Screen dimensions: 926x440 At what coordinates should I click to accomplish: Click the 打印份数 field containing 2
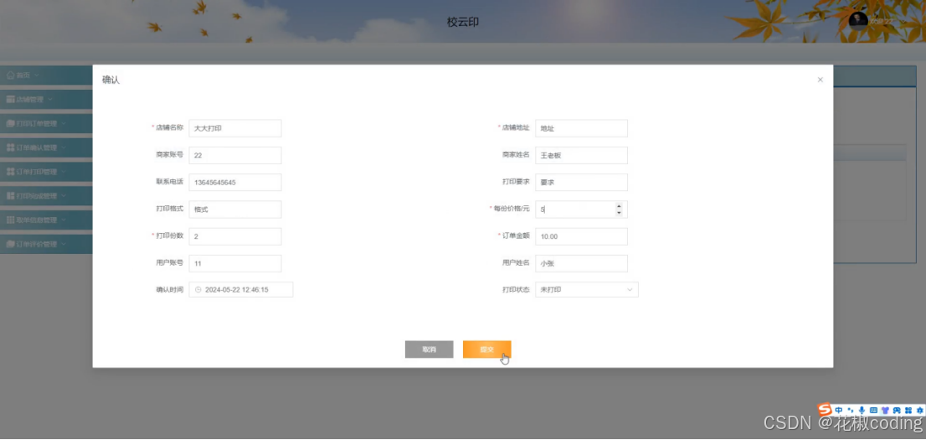pos(235,236)
